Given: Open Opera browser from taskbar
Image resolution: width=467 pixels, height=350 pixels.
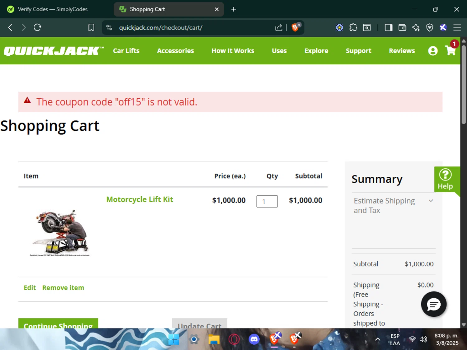Looking at the screenshot, I should [234, 339].
